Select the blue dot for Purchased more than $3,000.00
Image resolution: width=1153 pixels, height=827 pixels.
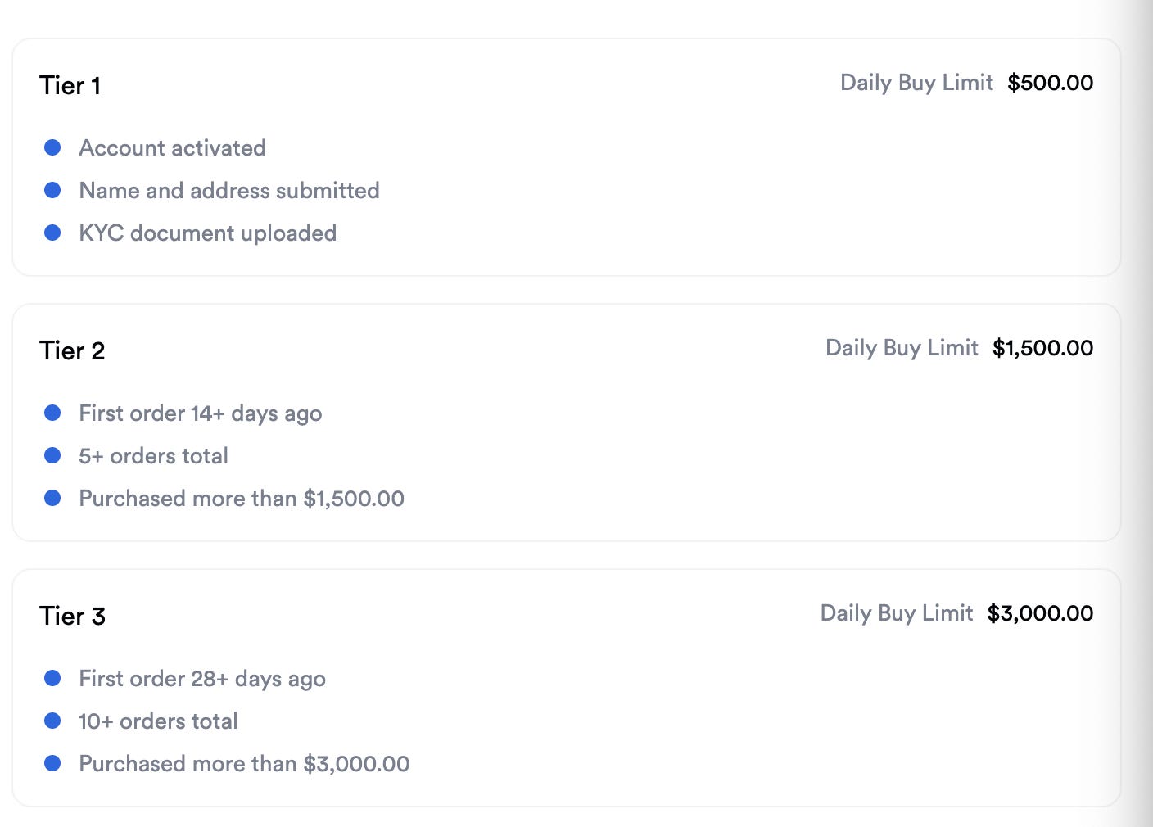click(x=52, y=763)
